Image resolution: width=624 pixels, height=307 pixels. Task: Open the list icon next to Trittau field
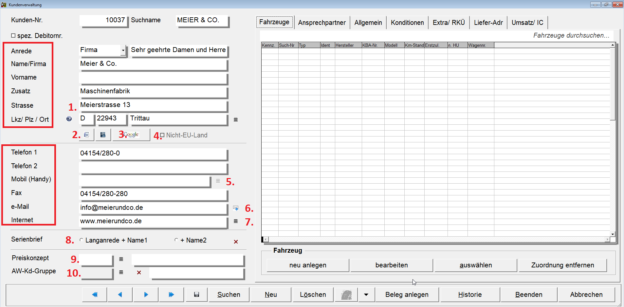coord(236,119)
